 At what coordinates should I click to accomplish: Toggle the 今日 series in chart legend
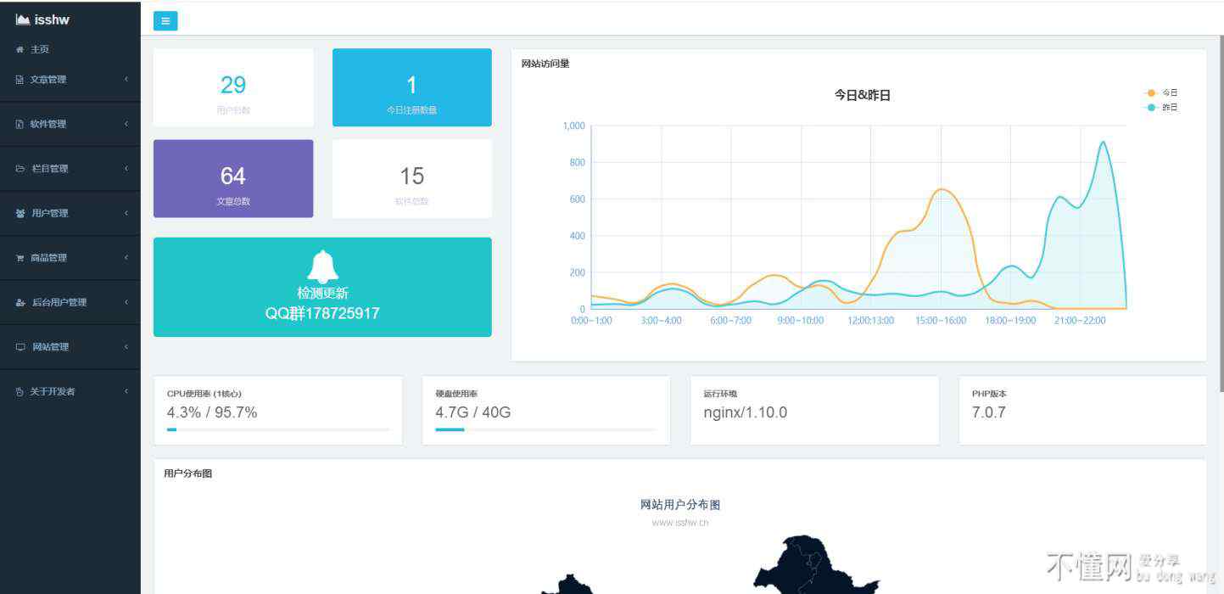click(1161, 92)
